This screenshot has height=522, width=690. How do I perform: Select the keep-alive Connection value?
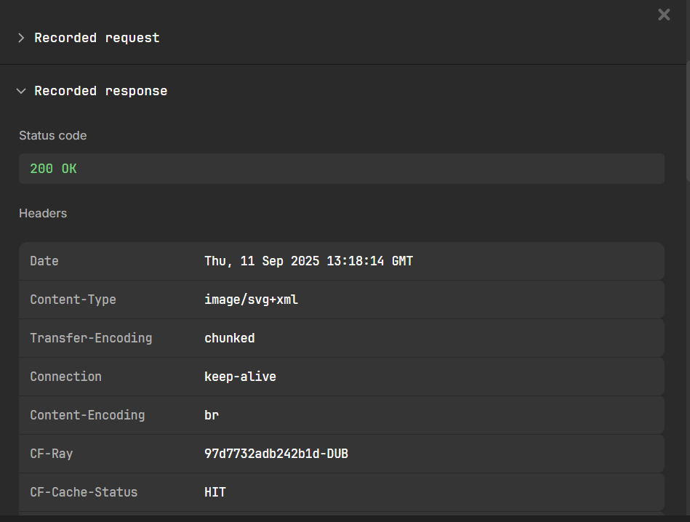click(240, 377)
